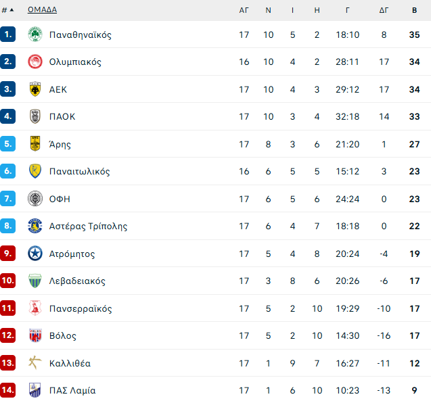Open the ΟΦΗ circular emblem

point(35,198)
